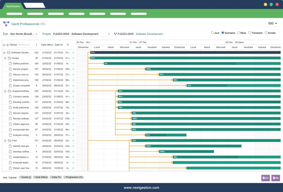Click the folder icon next to Pilot
Viewport: 283px width, 192px height.
(x=9, y=140)
